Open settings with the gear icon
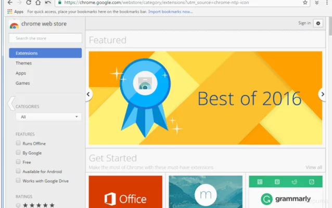The width and height of the screenshot is (332, 208). pyautogui.click(x=318, y=23)
